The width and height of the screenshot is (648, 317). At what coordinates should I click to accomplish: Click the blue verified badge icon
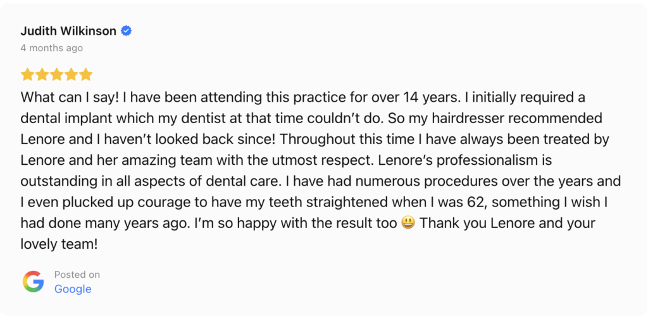[x=127, y=31]
